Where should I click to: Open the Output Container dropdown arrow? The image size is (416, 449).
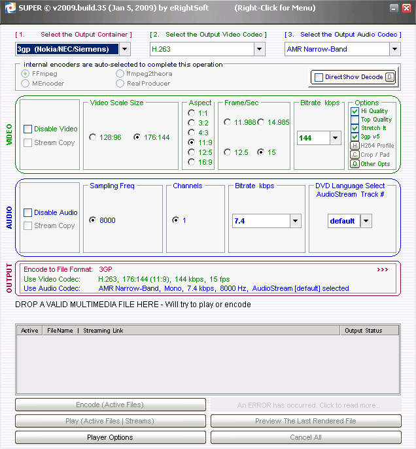[x=125, y=49]
